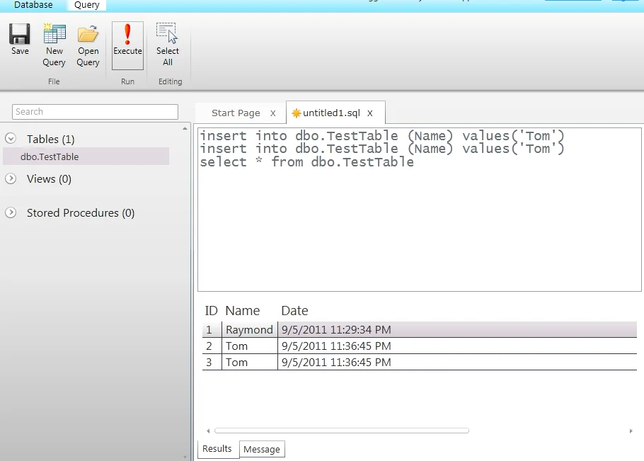This screenshot has height=461, width=644.
Task: Click the Open Query folder icon
Action: tap(88, 34)
